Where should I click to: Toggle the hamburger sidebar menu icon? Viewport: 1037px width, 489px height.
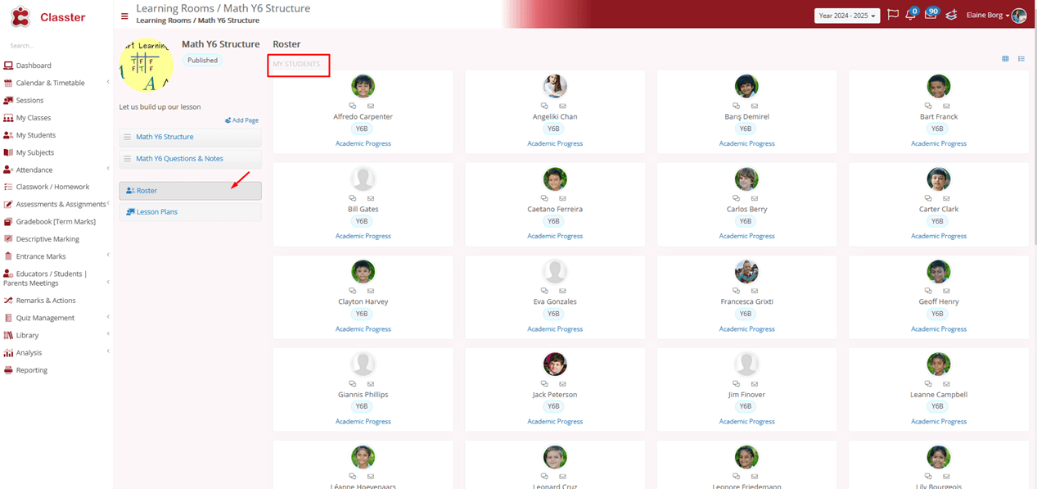(x=124, y=16)
